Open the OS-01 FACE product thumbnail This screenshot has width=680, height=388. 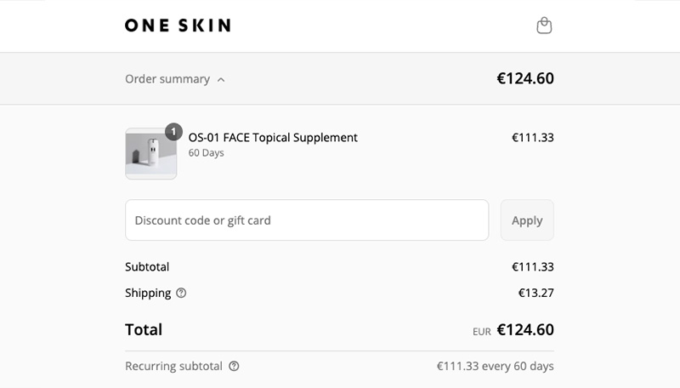coord(151,154)
